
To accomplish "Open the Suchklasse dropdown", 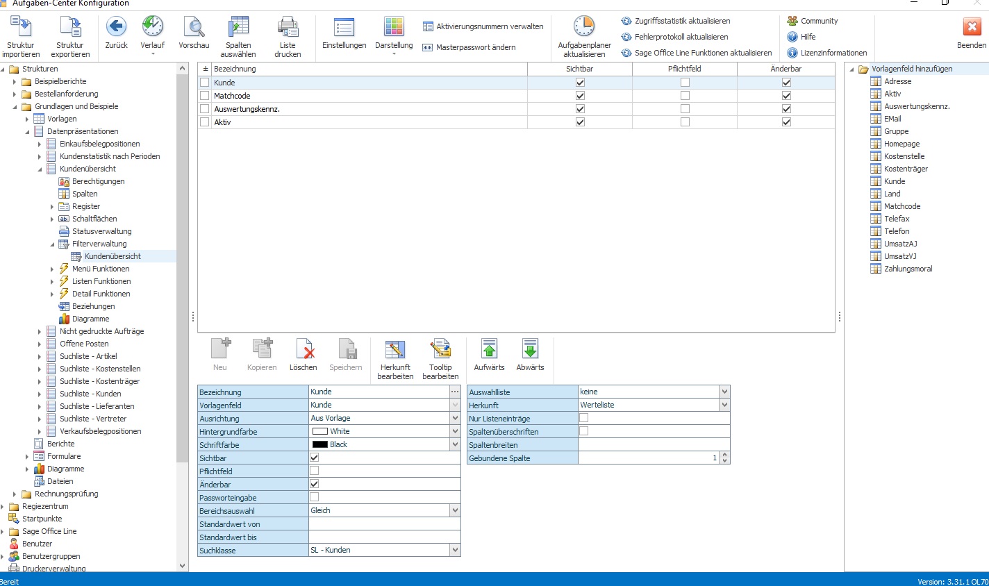I will pos(455,550).
